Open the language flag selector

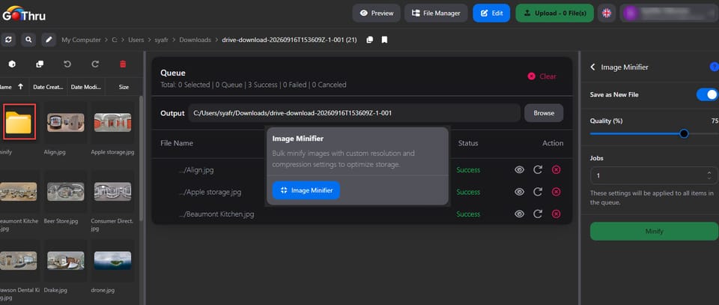(x=607, y=13)
